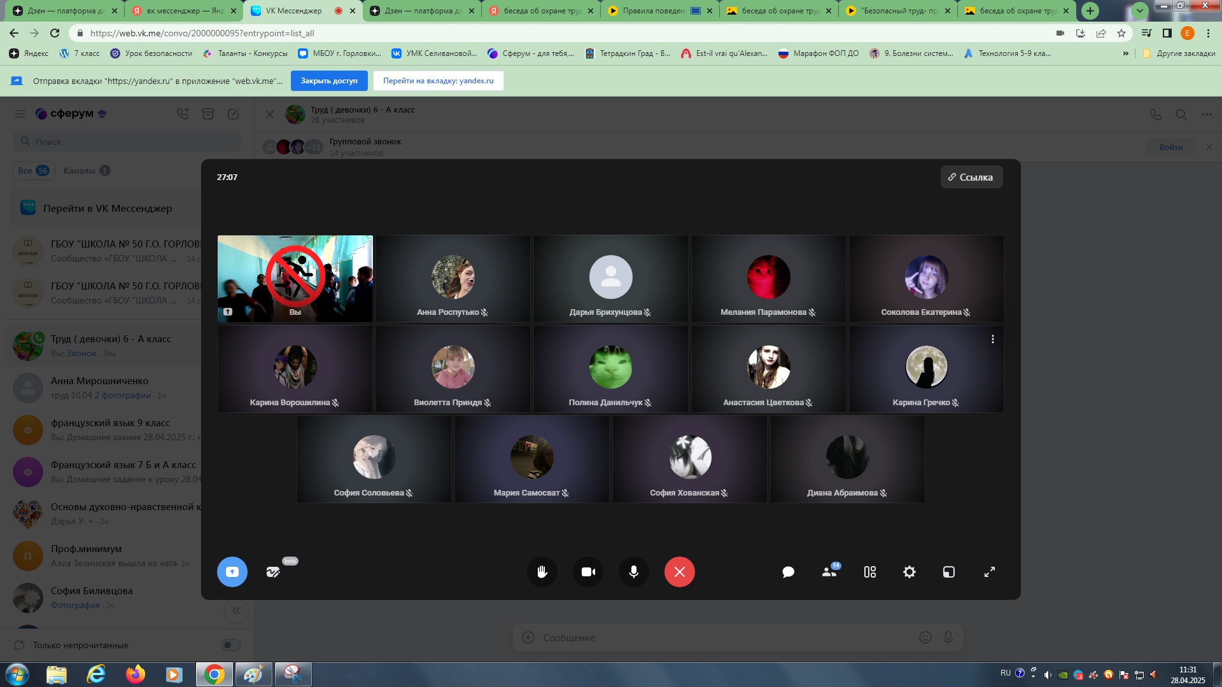Open call settings gear
1222x687 pixels.
click(x=909, y=572)
